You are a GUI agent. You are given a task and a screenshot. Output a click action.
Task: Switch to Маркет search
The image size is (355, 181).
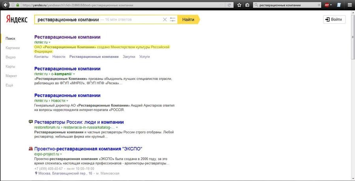click(11, 76)
